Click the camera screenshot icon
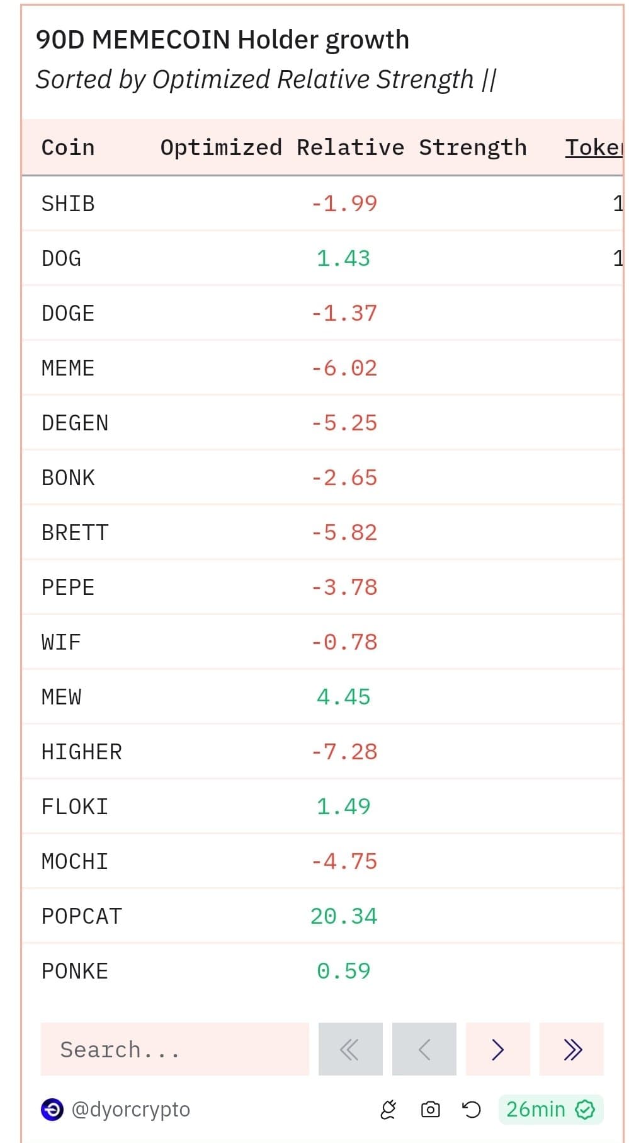Image resolution: width=629 pixels, height=1143 pixels. click(430, 1110)
